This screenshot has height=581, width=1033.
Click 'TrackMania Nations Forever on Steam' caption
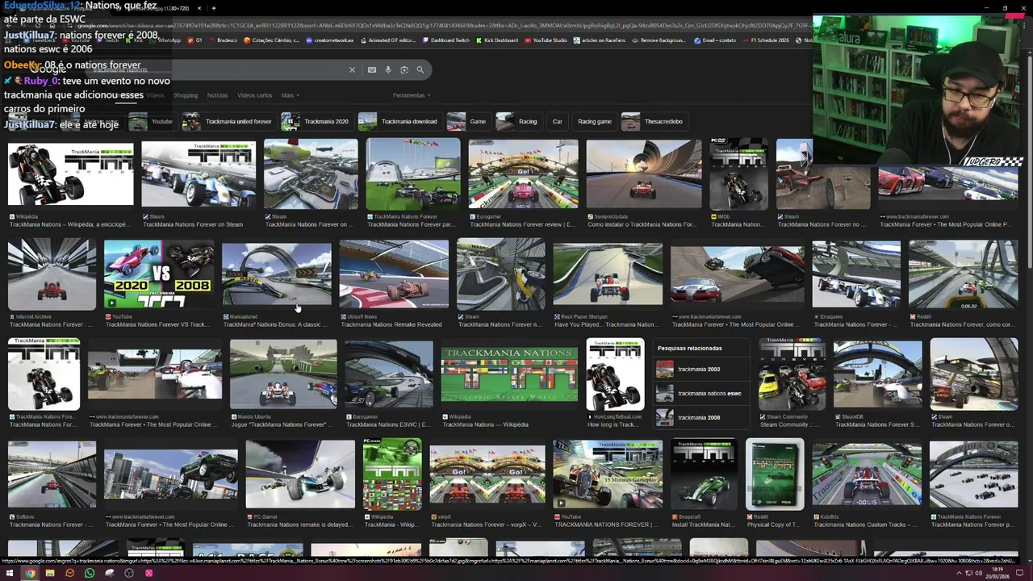(x=193, y=224)
